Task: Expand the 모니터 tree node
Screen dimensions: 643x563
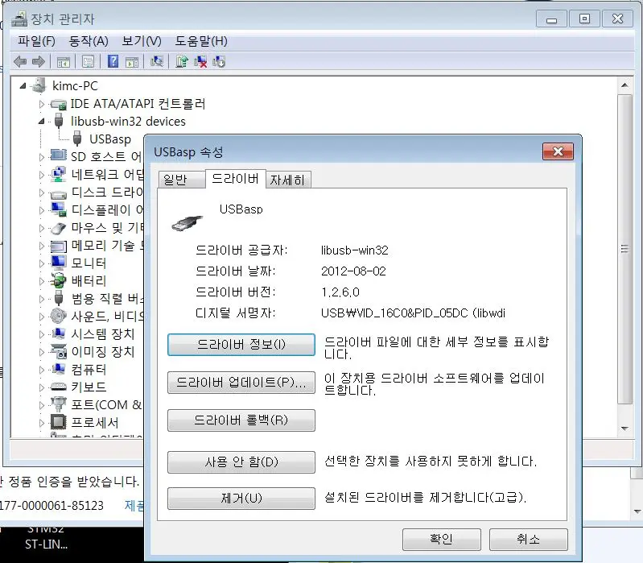Action: point(41,263)
